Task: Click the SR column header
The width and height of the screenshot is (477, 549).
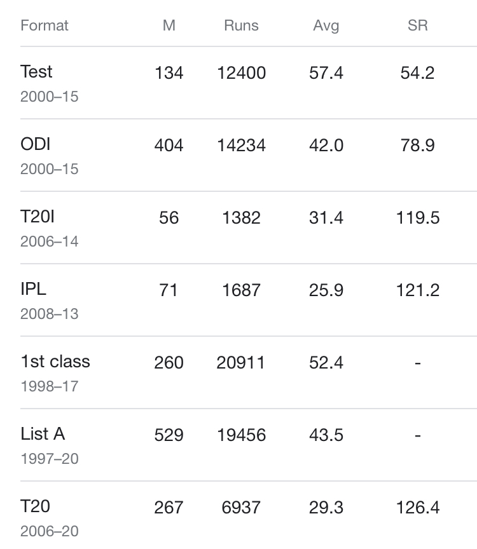Action: 417,25
